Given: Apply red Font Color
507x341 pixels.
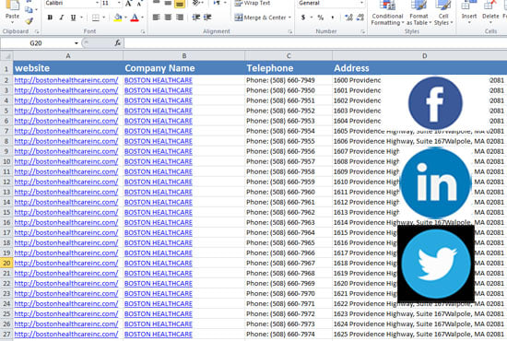Looking at the screenshot, I should point(135,18).
